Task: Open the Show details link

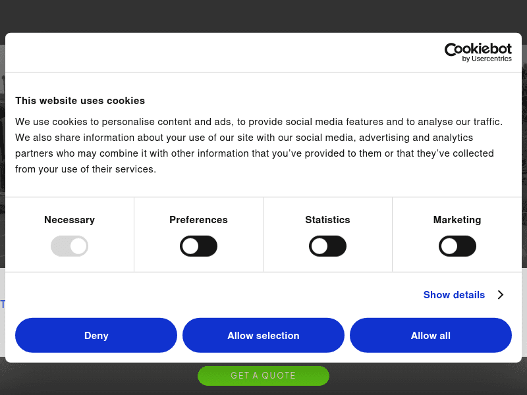Action: (x=454, y=295)
